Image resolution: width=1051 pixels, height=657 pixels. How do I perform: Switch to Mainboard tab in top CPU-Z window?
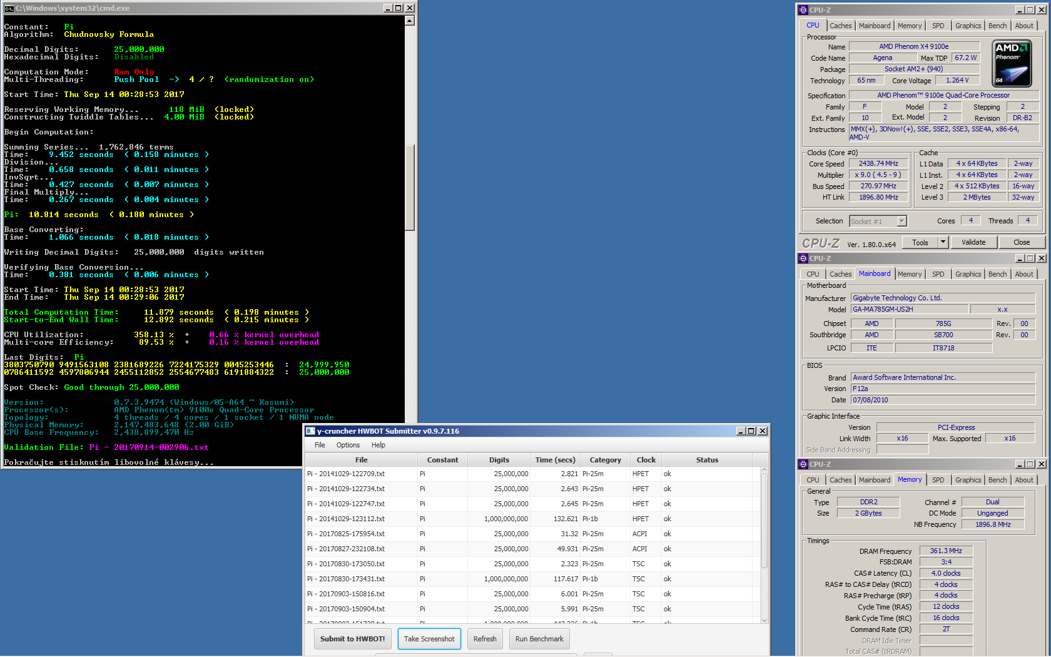(x=875, y=26)
